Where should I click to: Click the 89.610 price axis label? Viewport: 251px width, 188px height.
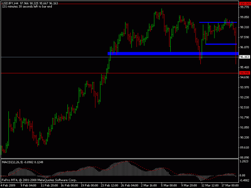245,148
